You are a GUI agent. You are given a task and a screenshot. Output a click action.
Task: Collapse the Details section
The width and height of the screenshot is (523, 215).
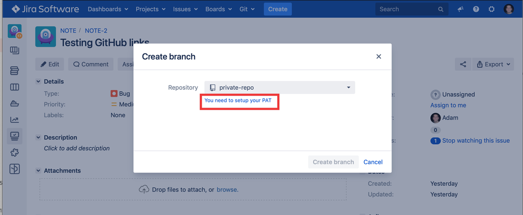pos(38,81)
